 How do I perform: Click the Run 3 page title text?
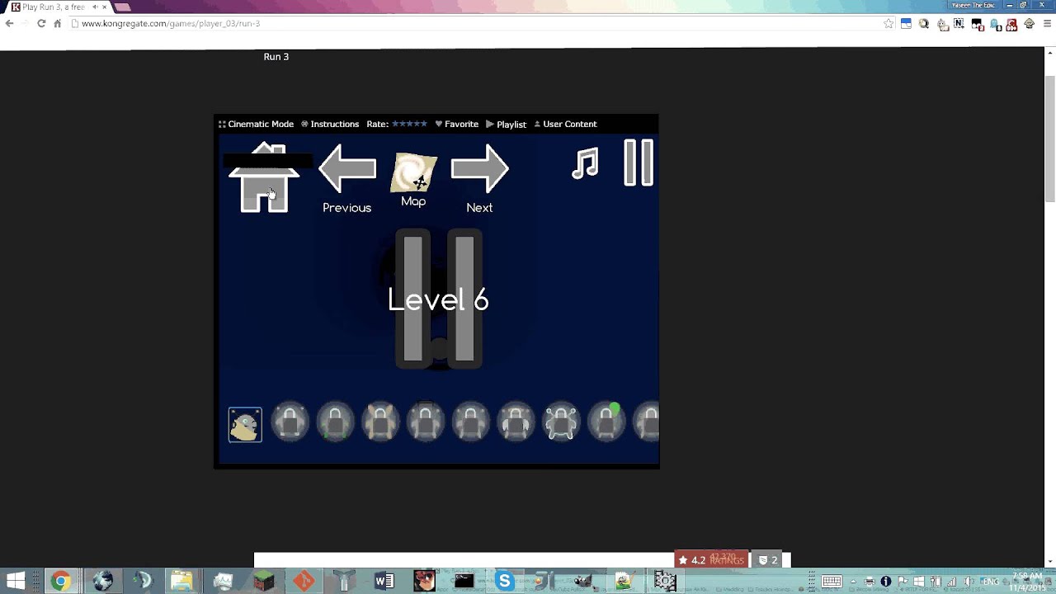[x=276, y=57]
